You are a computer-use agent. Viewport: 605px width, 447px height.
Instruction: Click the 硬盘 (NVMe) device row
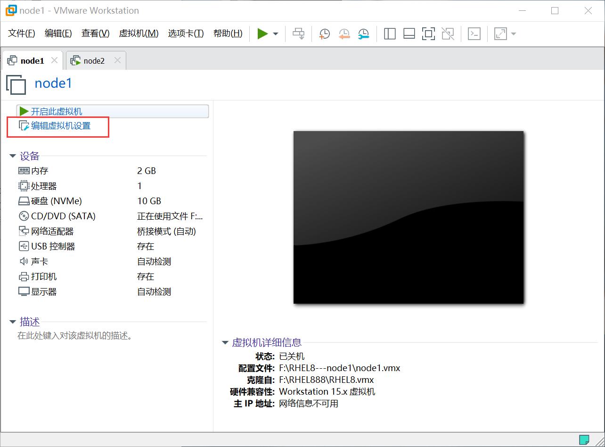coord(111,201)
